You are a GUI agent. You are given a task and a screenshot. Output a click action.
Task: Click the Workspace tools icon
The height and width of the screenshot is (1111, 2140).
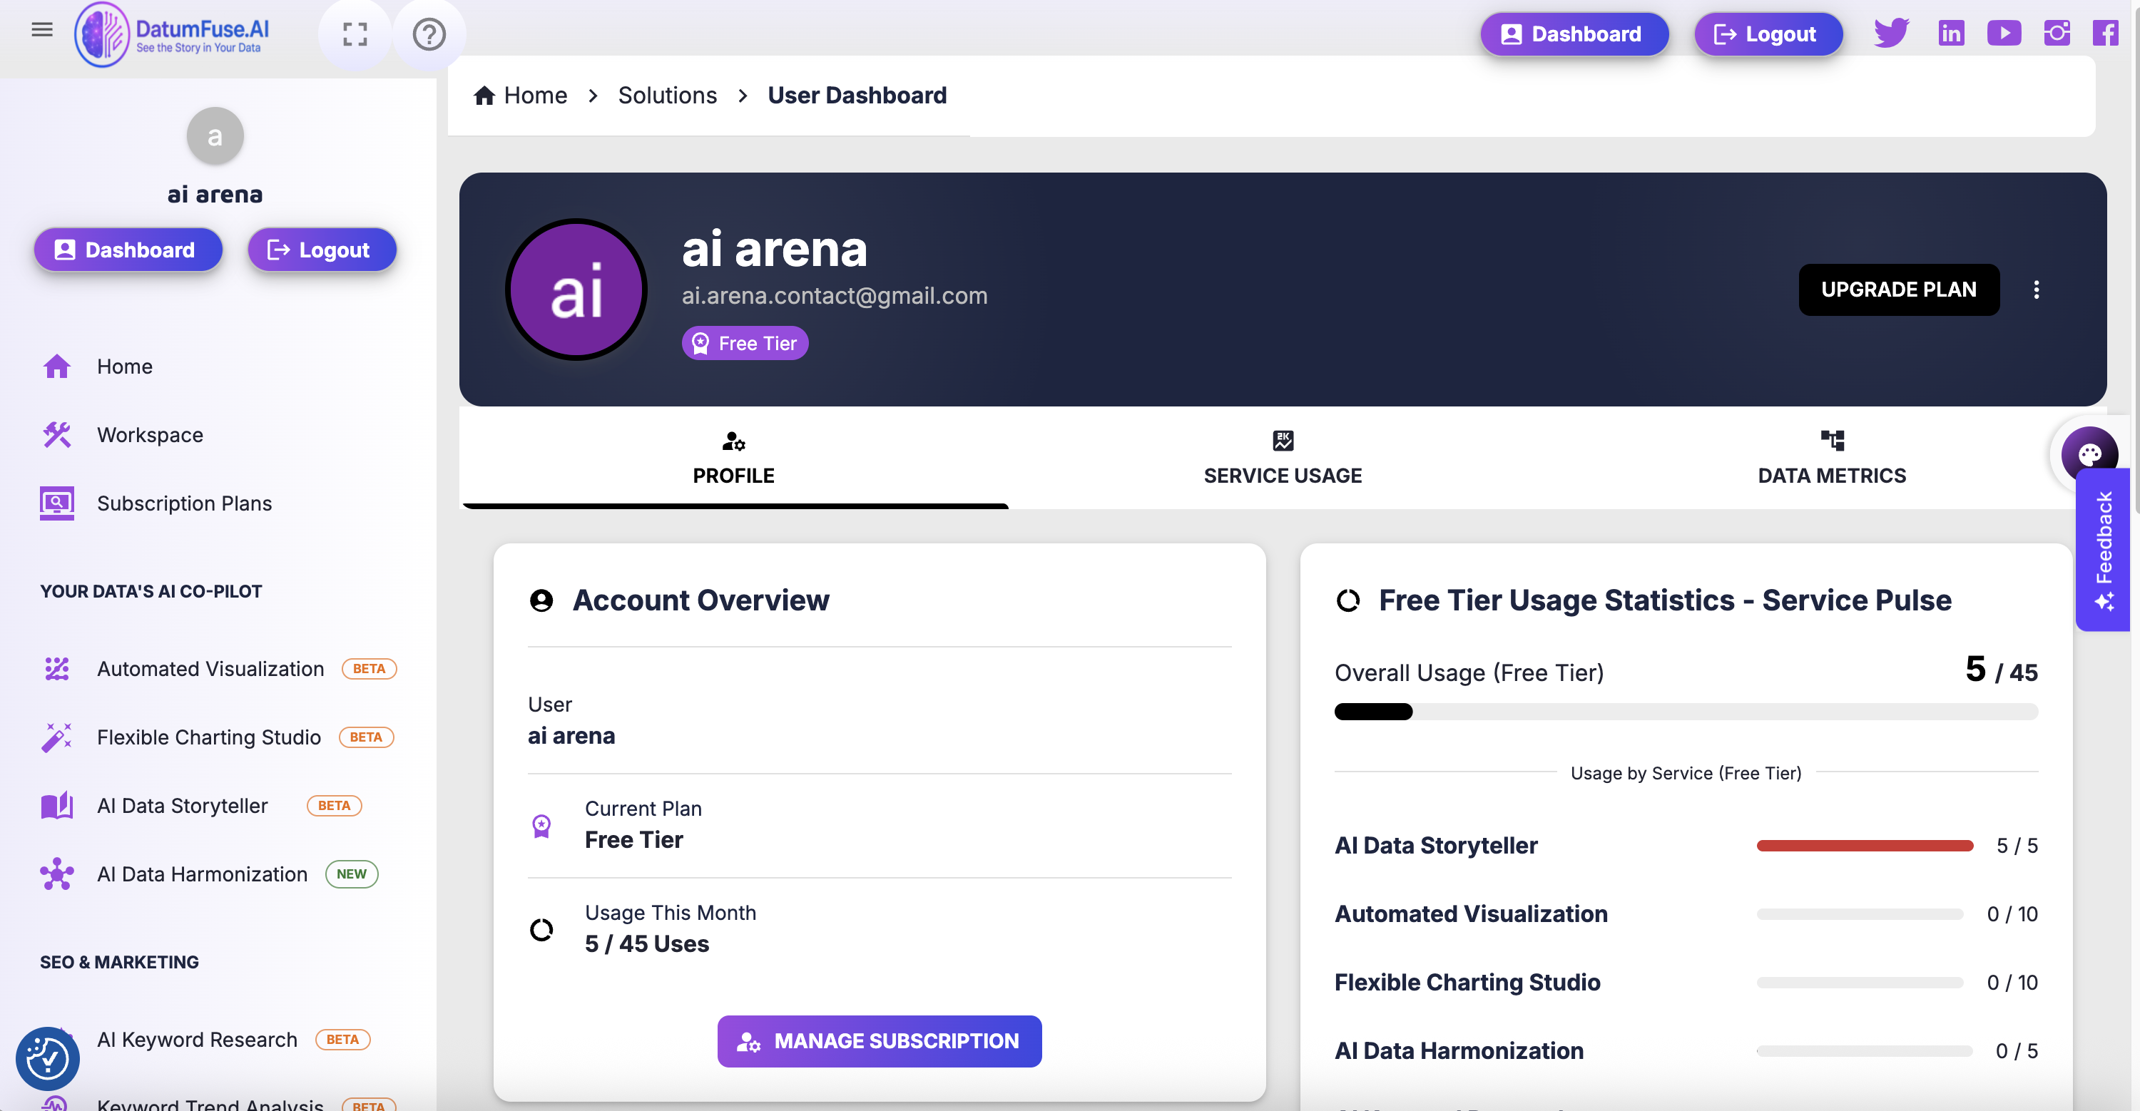pyautogui.click(x=56, y=434)
